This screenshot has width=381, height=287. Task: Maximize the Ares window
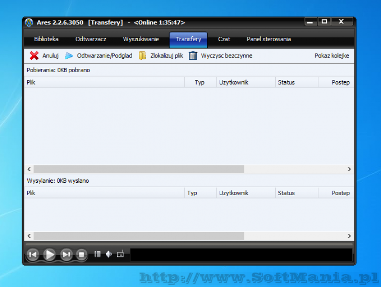coord(324,22)
